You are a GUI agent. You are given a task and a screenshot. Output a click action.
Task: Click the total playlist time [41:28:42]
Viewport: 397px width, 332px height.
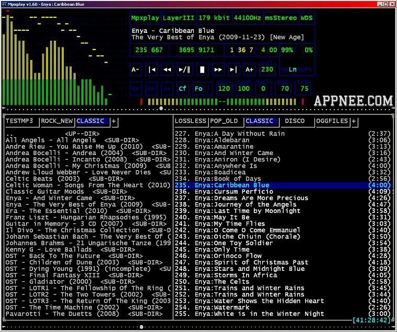coord(372,321)
